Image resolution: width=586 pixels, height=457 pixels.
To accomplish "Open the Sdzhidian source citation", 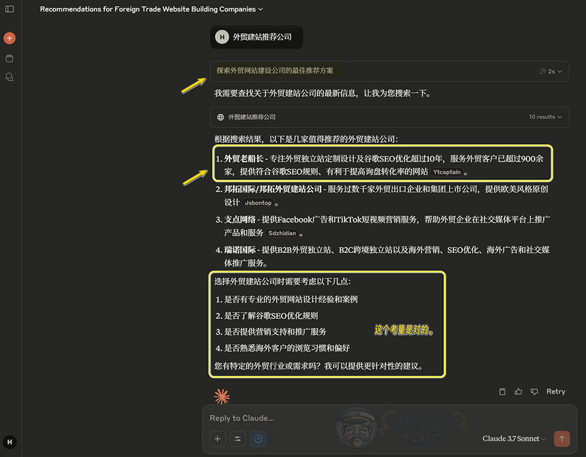I will click(282, 233).
